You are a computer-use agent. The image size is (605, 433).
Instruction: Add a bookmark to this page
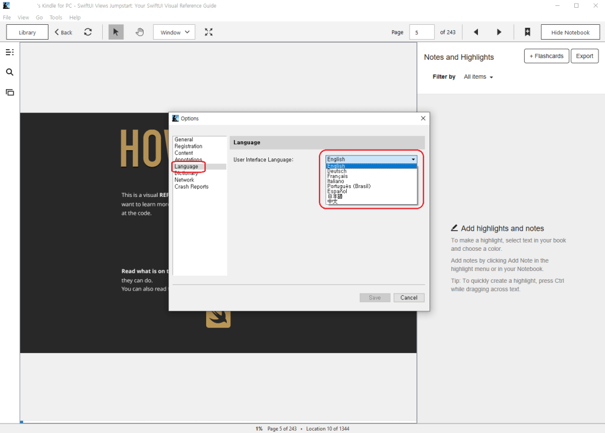click(x=527, y=32)
